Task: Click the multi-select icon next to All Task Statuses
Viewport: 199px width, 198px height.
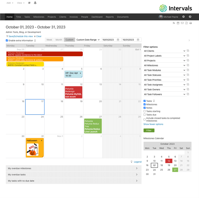Action: point(188,75)
